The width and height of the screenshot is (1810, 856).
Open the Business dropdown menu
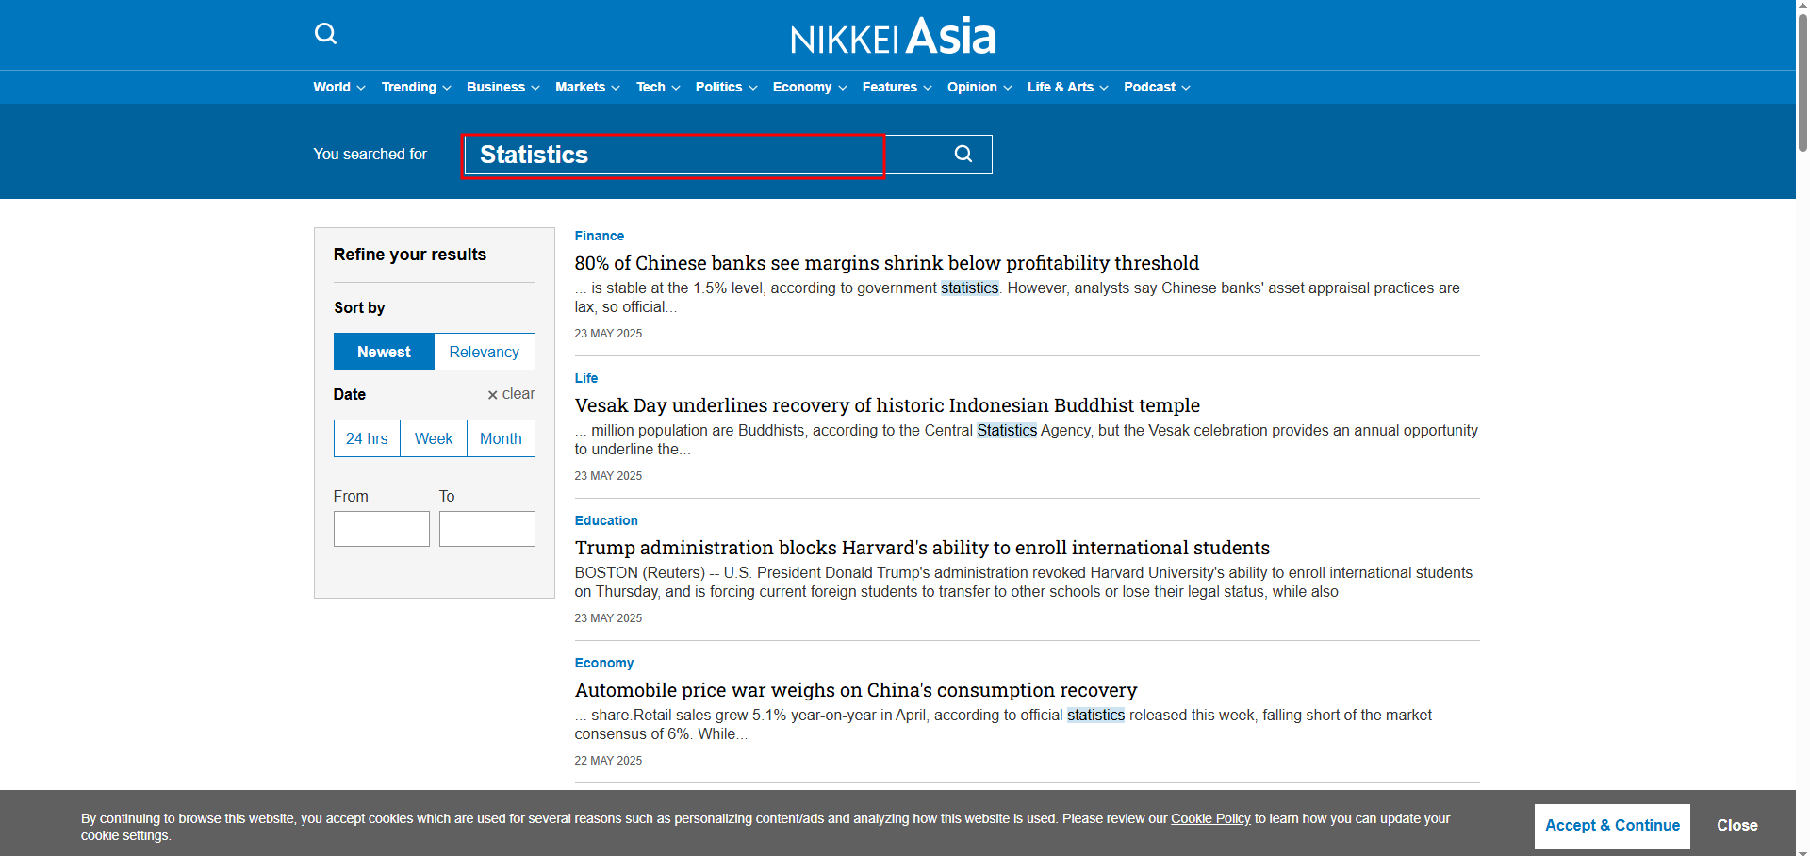click(502, 87)
